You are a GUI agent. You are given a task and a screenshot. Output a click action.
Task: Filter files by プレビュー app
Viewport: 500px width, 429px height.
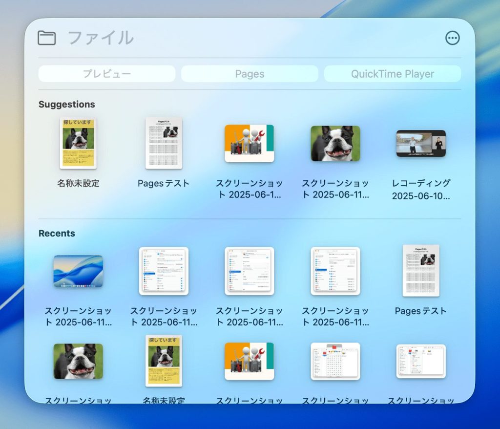click(x=107, y=74)
